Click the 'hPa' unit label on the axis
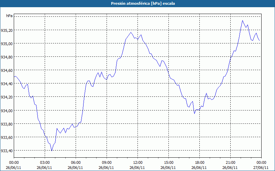This screenshot has width=275, height=171. point(9,16)
